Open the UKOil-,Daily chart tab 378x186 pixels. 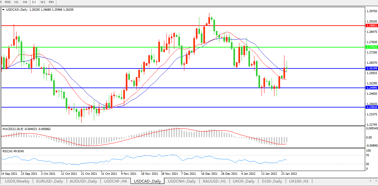point(246,181)
